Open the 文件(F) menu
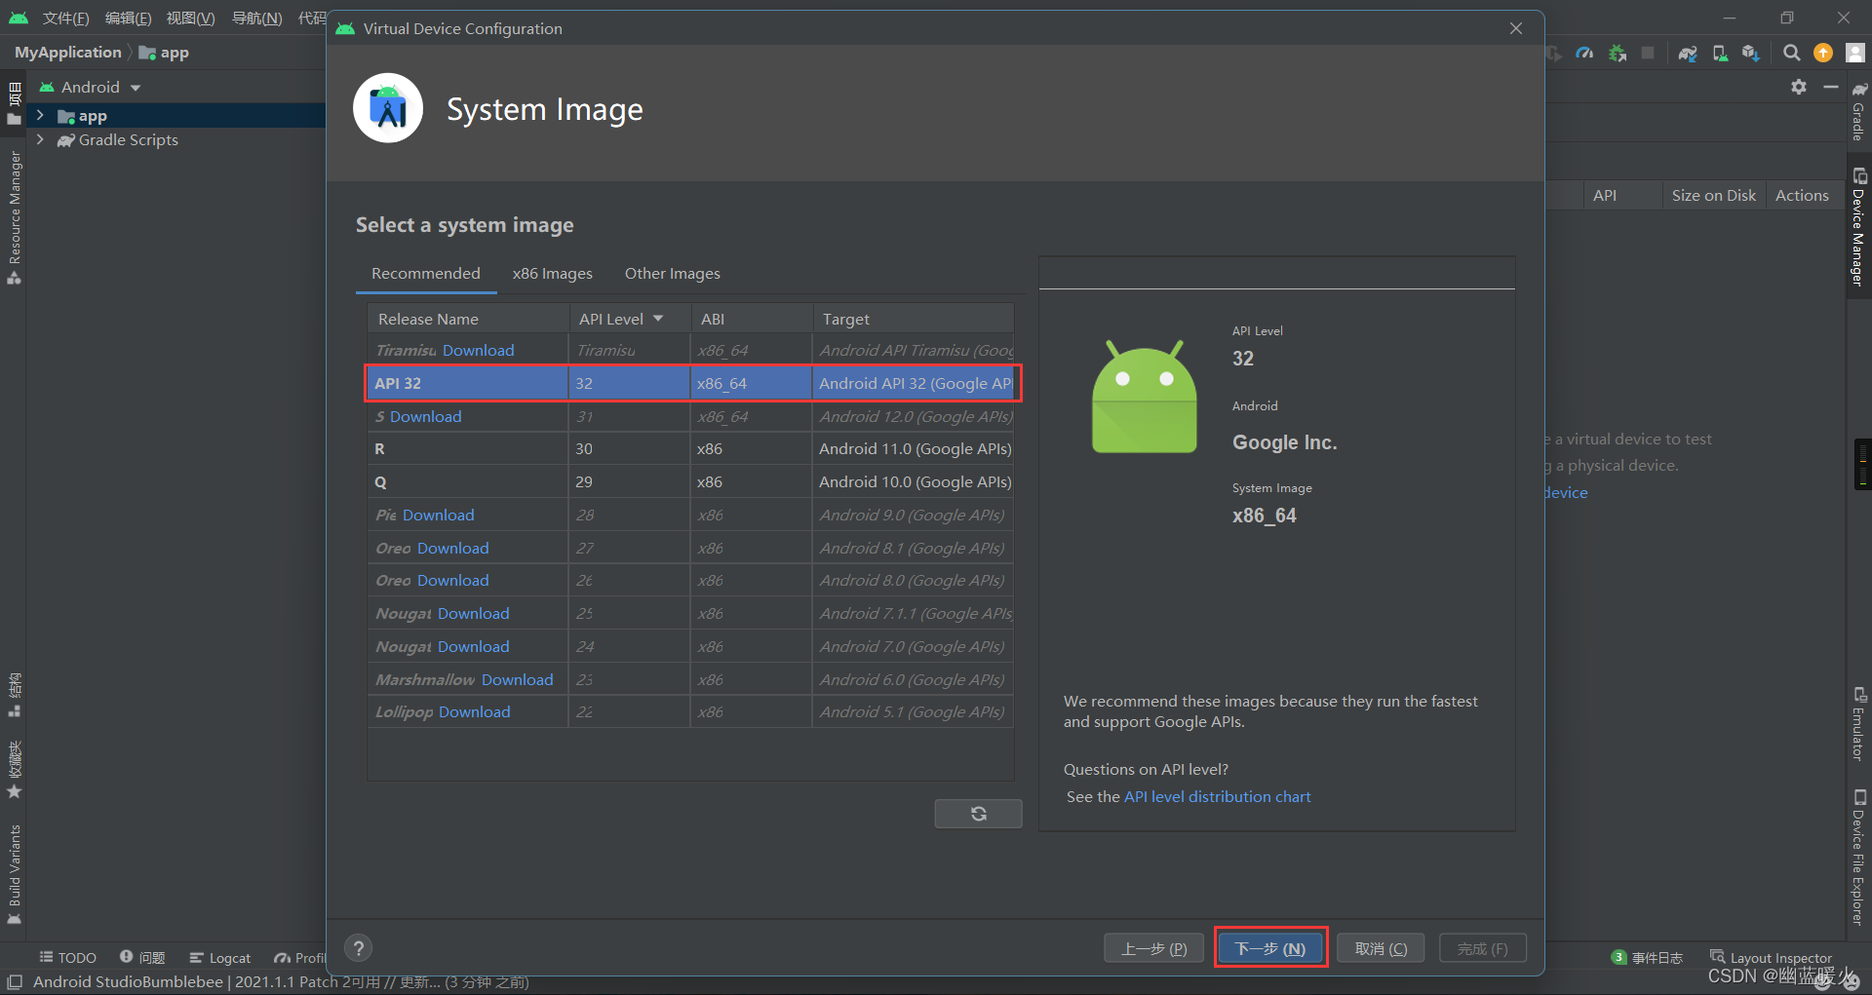 tap(65, 19)
